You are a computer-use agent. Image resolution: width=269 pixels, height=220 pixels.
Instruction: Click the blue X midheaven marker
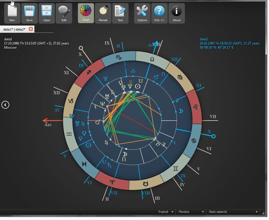pyautogui.click(x=213, y=136)
